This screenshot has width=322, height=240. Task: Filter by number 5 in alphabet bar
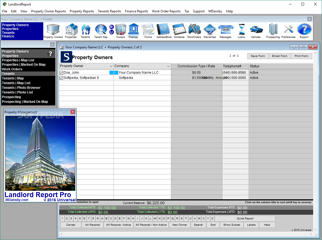pyautogui.click(x=80, y=219)
